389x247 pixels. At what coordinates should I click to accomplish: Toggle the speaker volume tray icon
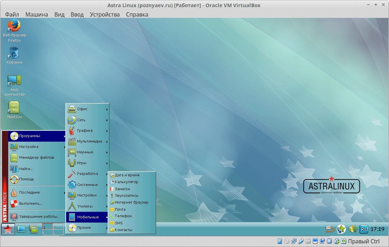pyautogui.click(x=352, y=229)
